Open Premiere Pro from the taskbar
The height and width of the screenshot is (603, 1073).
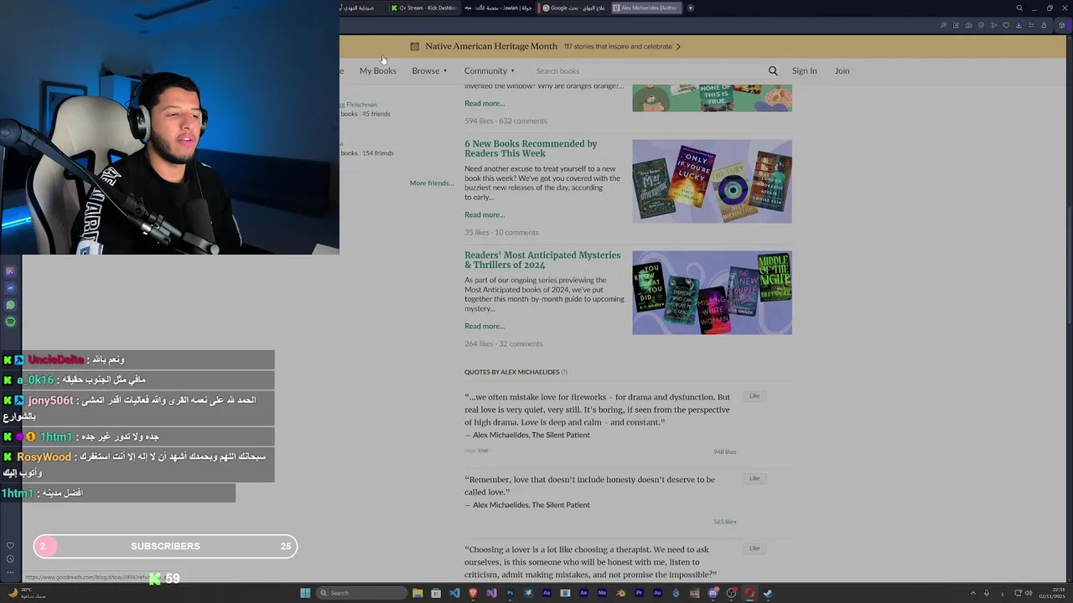639,593
